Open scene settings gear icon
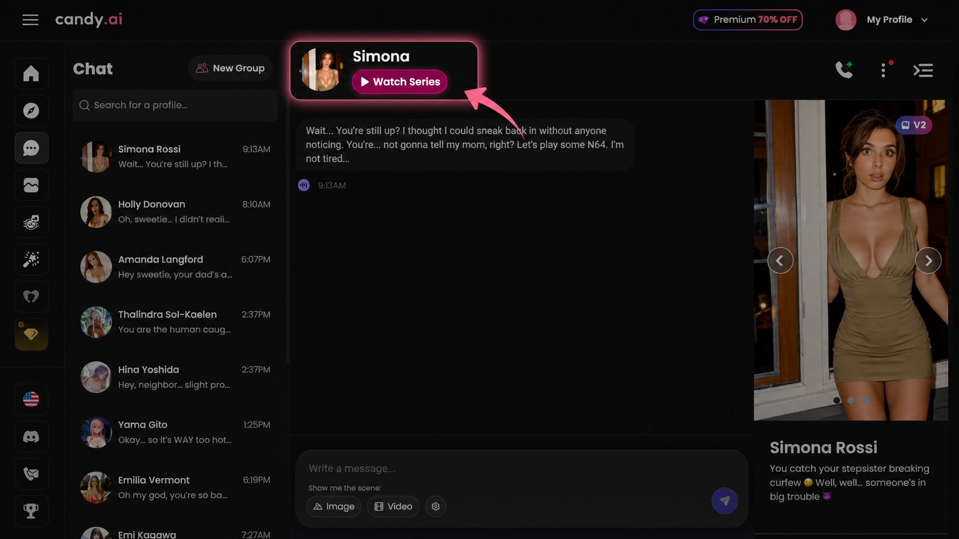 click(435, 506)
